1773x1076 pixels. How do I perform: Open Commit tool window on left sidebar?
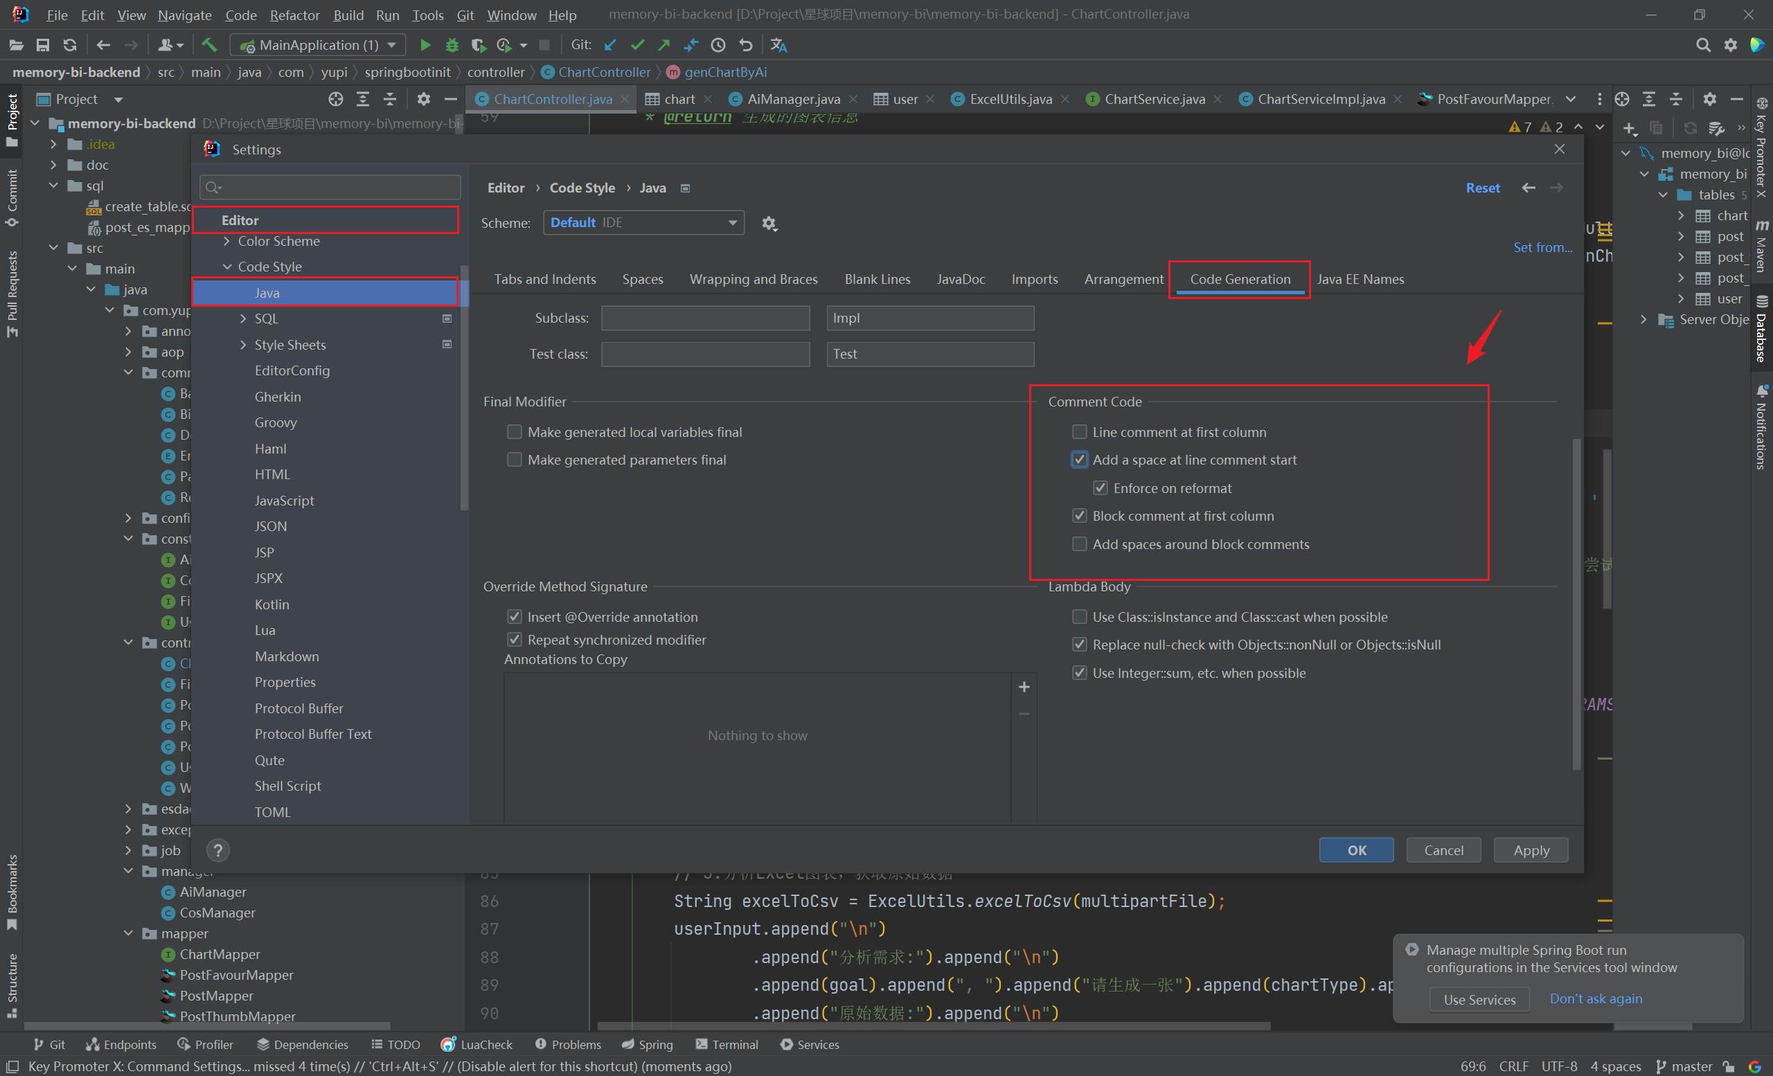12,199
